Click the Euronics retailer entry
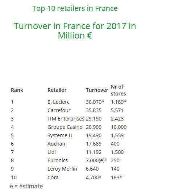175x192 pixels. point(58,160)
